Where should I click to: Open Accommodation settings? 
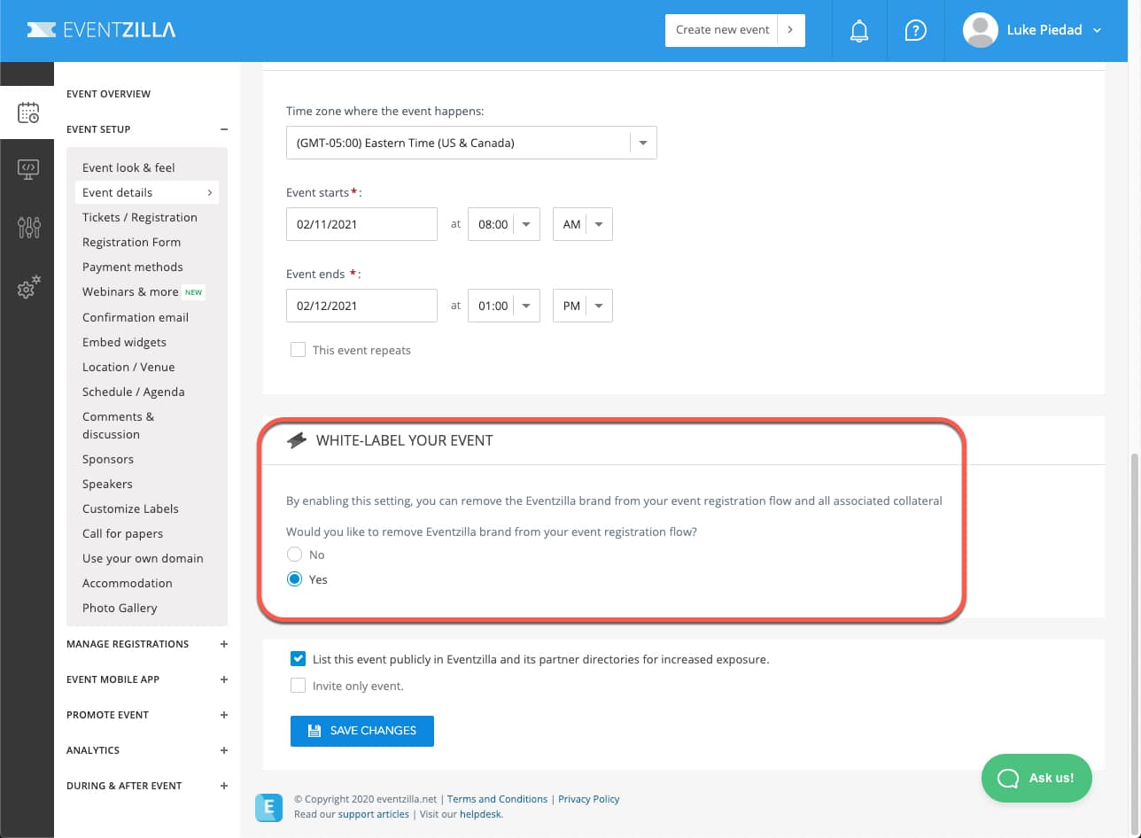[128, 583]
